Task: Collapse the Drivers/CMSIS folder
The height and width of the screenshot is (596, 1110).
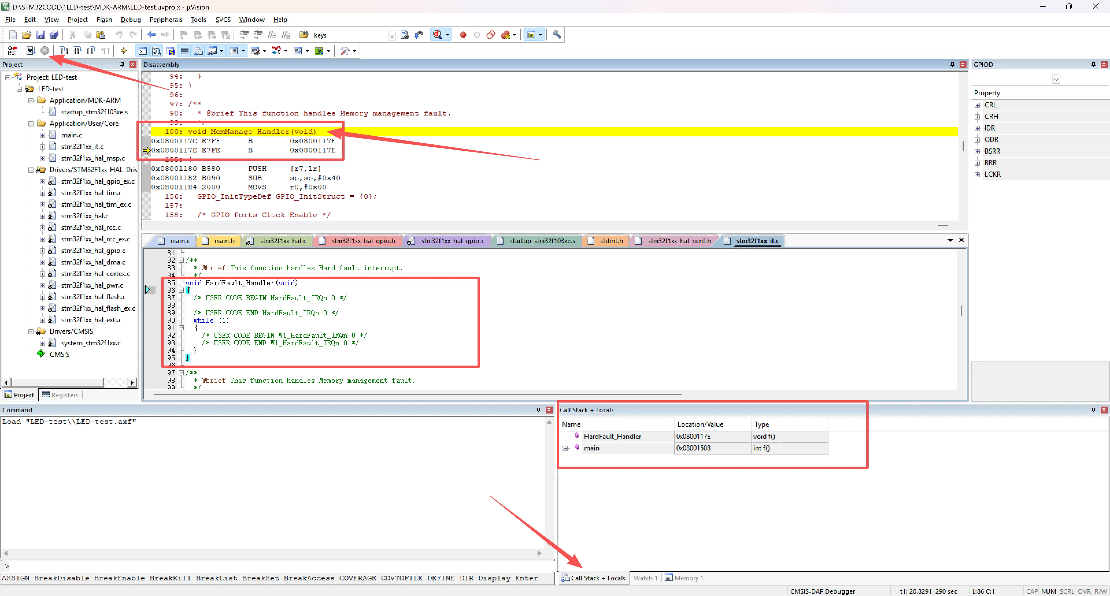Action: pos(31,331)
